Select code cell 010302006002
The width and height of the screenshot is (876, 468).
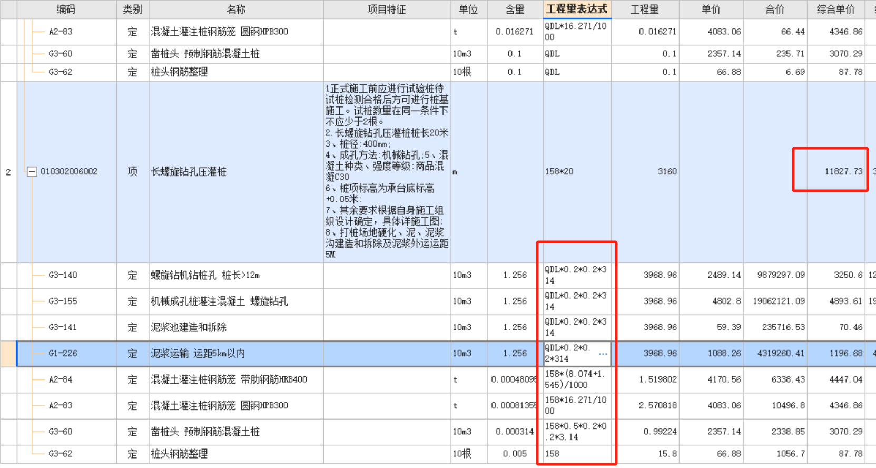69,172
